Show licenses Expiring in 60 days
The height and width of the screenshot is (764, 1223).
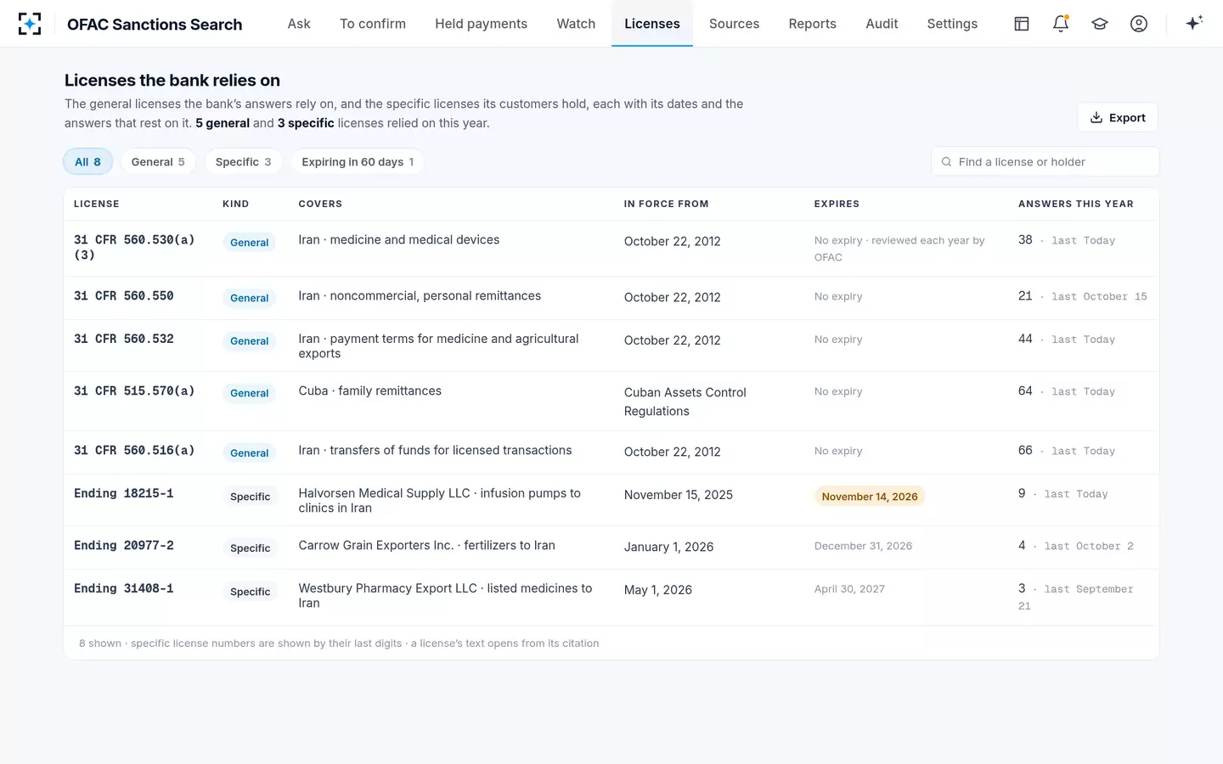358,162
